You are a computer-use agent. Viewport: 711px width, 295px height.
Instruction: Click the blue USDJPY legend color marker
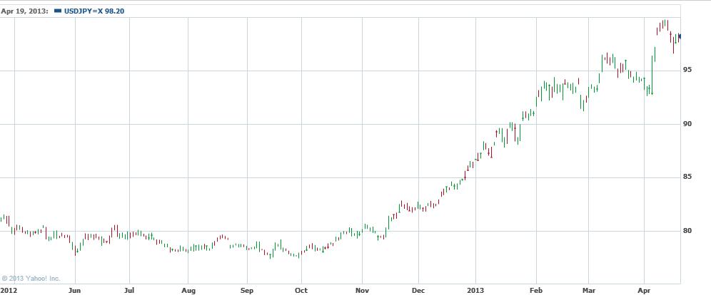click(58, 11)
